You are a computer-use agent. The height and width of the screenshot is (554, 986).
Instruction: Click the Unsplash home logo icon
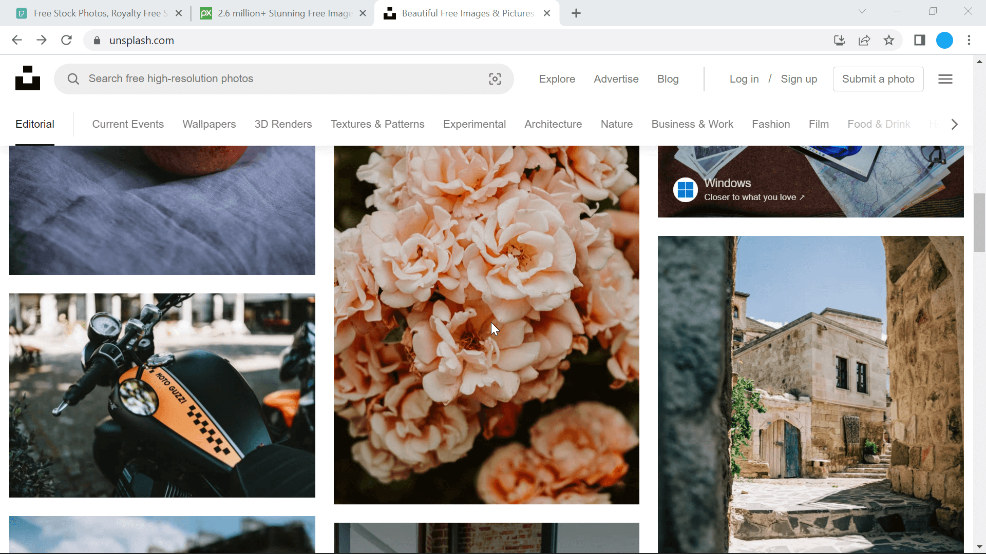pyautogui.click(x=27, y=78)
